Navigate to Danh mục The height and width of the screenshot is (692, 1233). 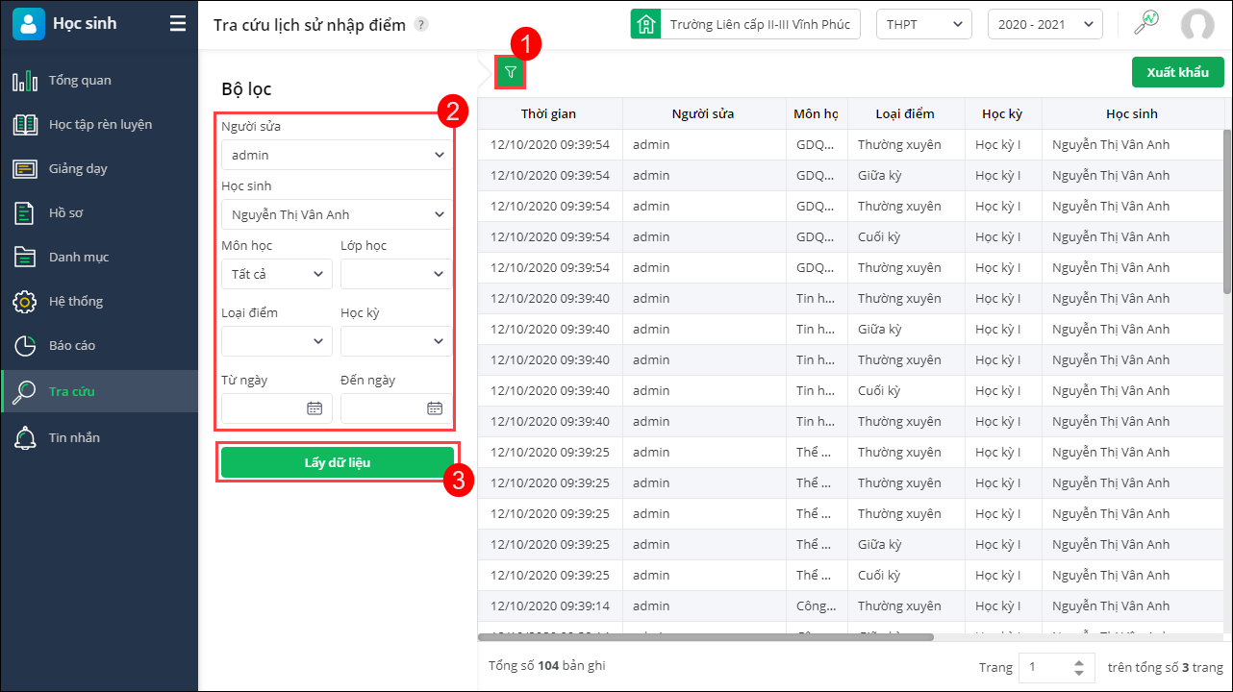(x=100, y=258)
